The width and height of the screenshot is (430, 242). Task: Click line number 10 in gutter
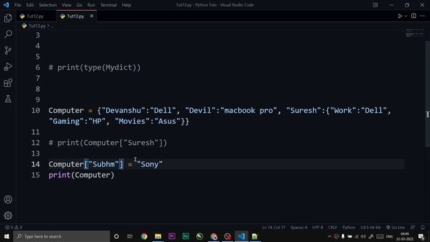coord(36,110)
